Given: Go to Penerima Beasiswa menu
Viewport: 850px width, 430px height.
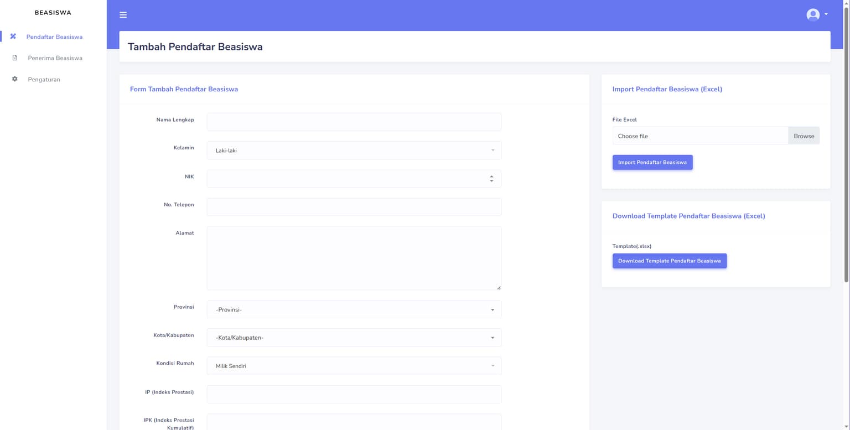Looking at the screenshot, I should (x=55, y=58).
